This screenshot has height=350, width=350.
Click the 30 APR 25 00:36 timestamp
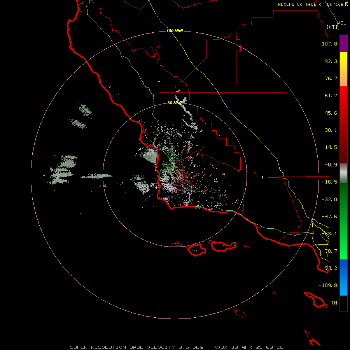tap(257, 347)
